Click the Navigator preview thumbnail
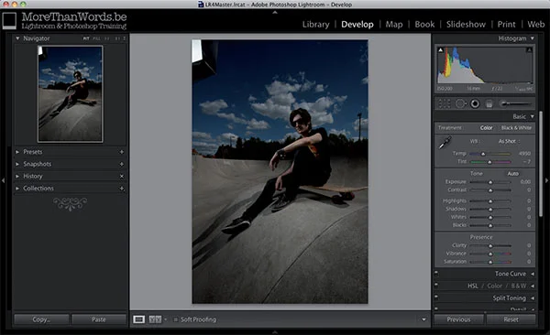Image resolution: width=550 pixels, height=335 pixels. pos(71,93)
